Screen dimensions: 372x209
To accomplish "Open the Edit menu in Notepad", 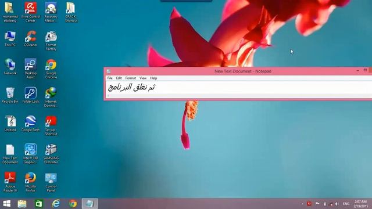I will coord(119,78).
